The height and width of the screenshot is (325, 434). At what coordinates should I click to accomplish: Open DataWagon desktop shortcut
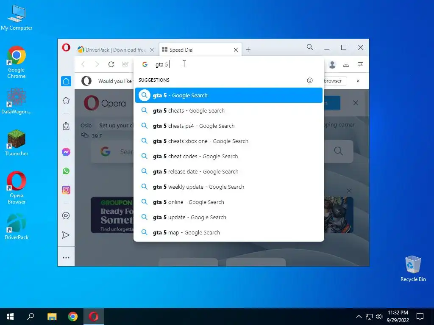[17, 101]
